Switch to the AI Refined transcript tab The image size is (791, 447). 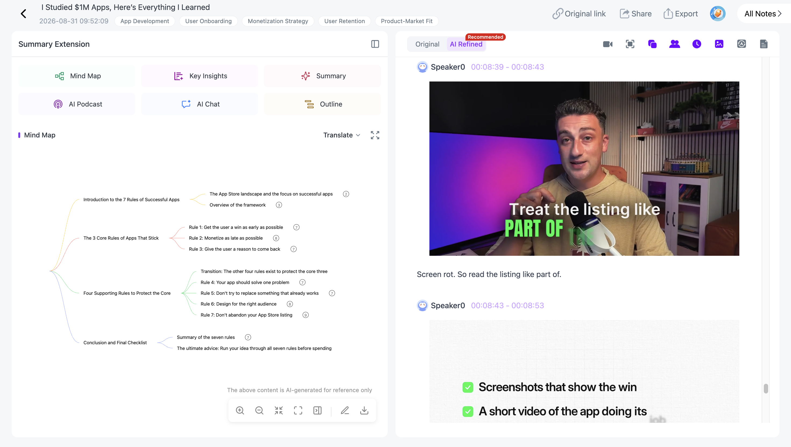point(466,44)
